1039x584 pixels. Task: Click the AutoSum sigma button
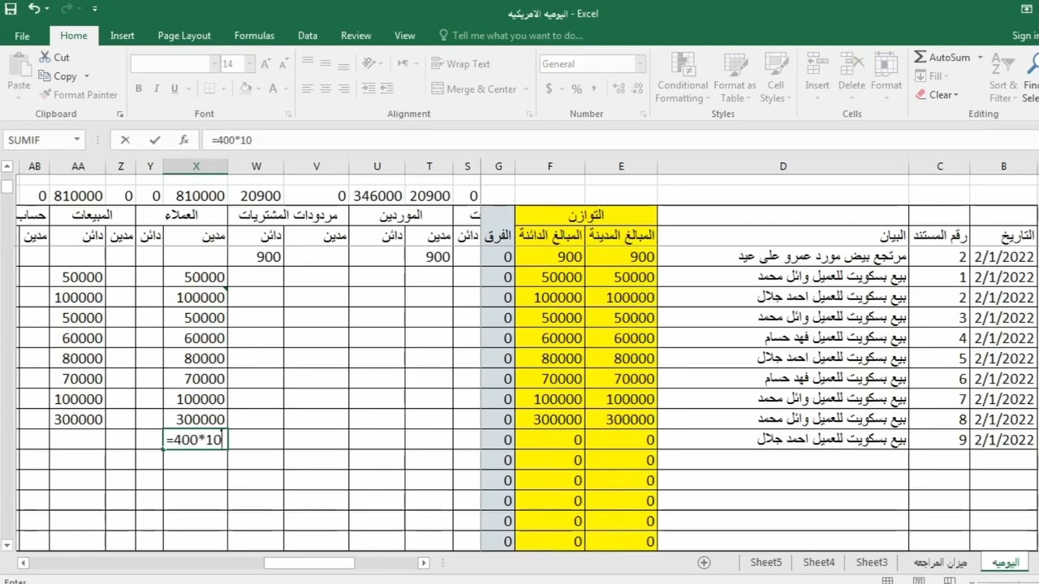tap(942, 58)
